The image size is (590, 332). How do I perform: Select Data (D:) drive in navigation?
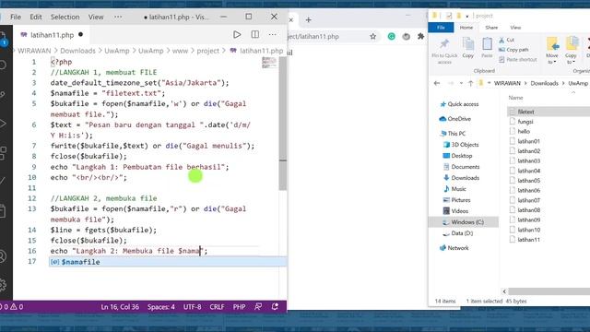tap(458, 233)
